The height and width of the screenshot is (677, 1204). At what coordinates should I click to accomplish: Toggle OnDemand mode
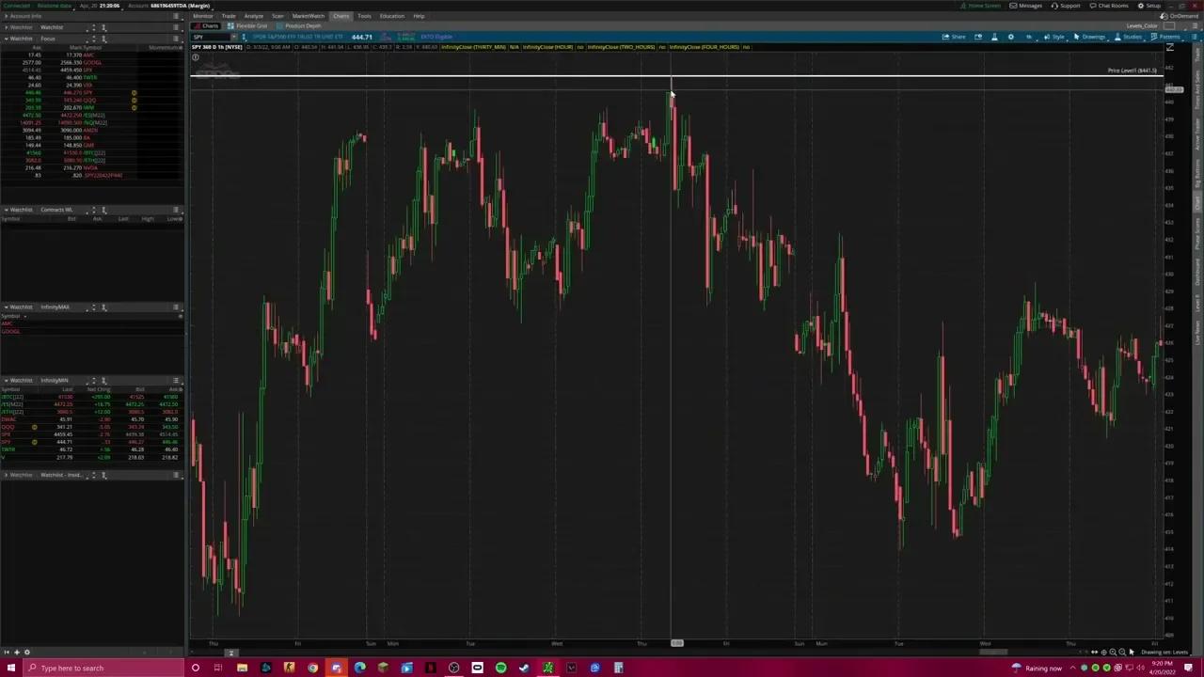(1180, 16)
